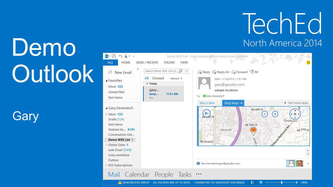The width and height of the screenshot is (333, 187).
Task: Open Sent Items under Favorites
Action: (x=115, y=98)
